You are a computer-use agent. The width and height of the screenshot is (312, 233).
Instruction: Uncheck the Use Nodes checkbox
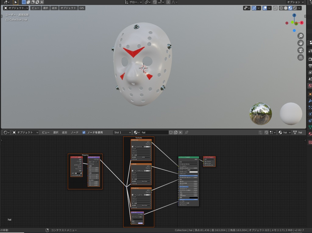click(x=84, y=132)
